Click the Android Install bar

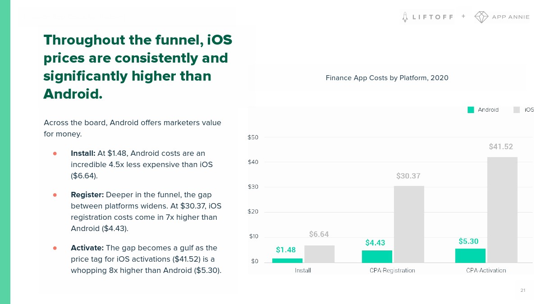pyautogui.click(x=287, y=260)
